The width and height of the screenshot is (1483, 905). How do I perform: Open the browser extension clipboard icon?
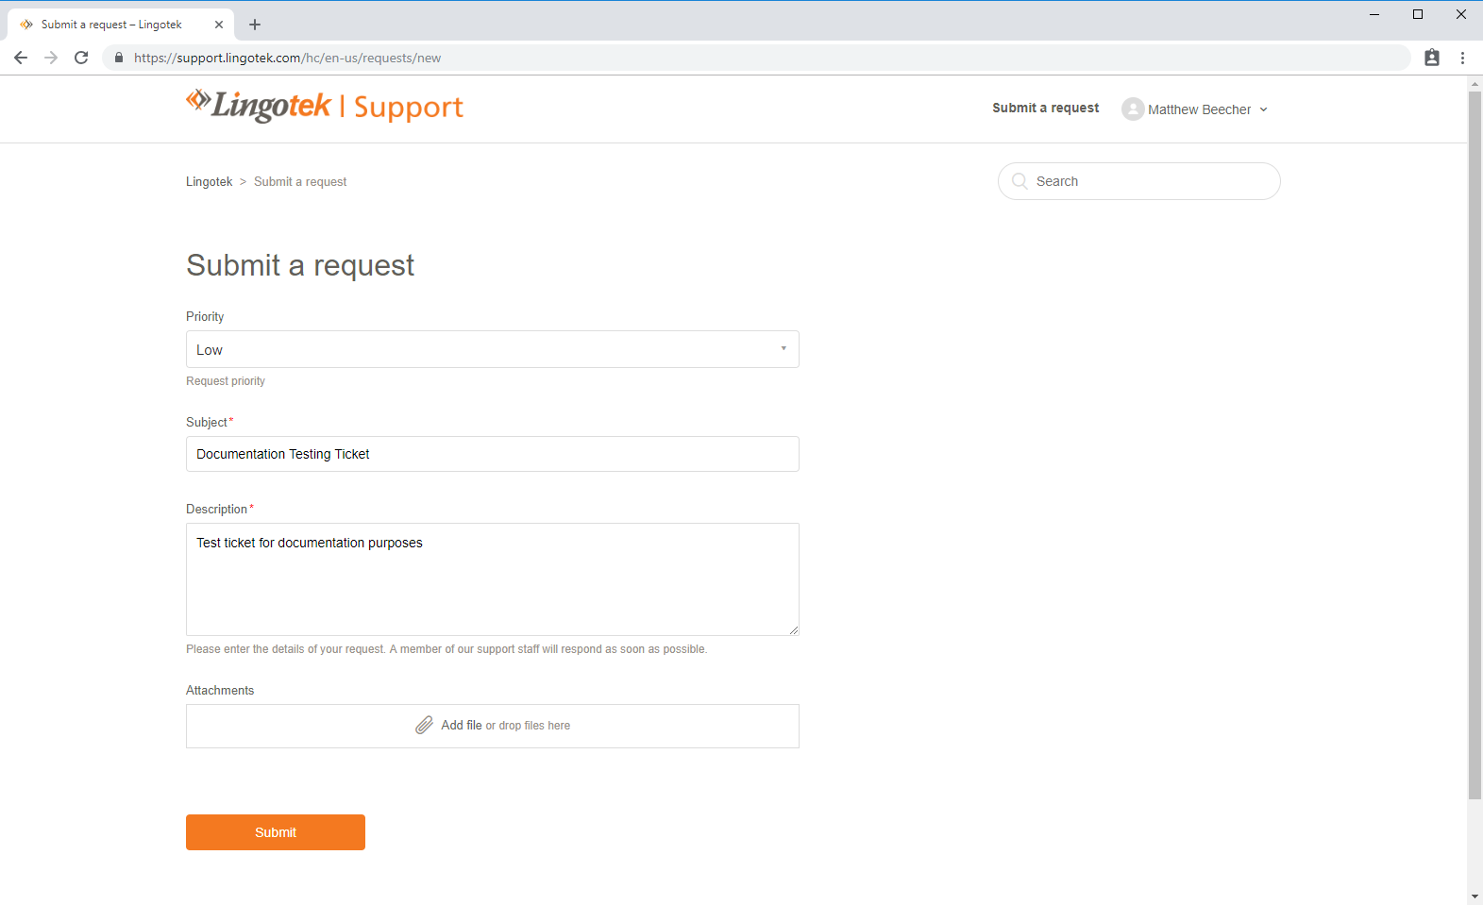pyautogui.click(x=1432, y=58)
